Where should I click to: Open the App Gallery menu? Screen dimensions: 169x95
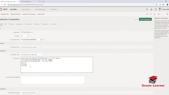coord(54,9)
